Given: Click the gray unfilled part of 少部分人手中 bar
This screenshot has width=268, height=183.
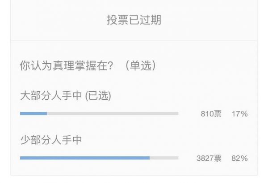Looking at the screenshot, I should 164,158.
